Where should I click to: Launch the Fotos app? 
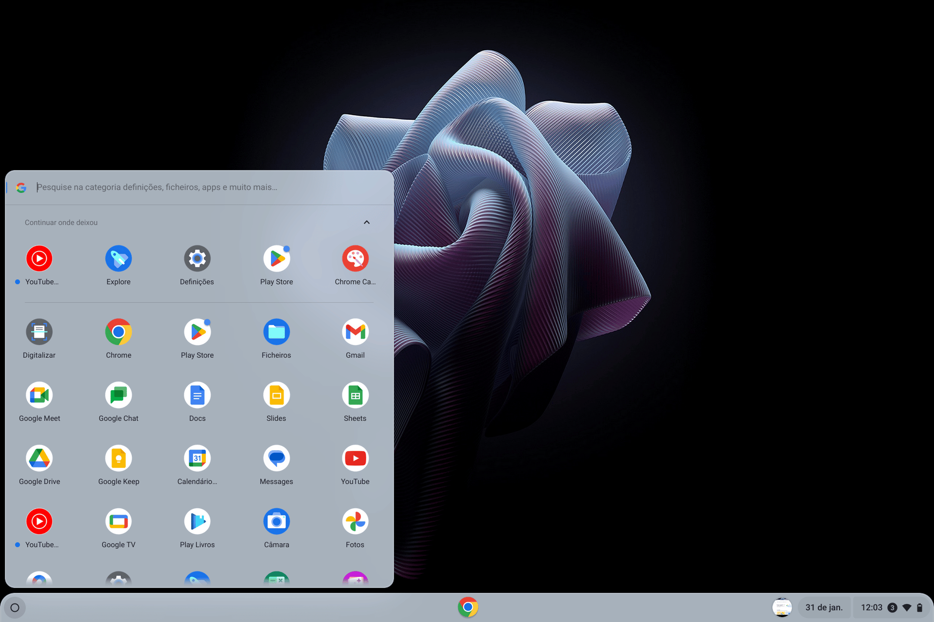pyautogui.click(x=355, y=522)
